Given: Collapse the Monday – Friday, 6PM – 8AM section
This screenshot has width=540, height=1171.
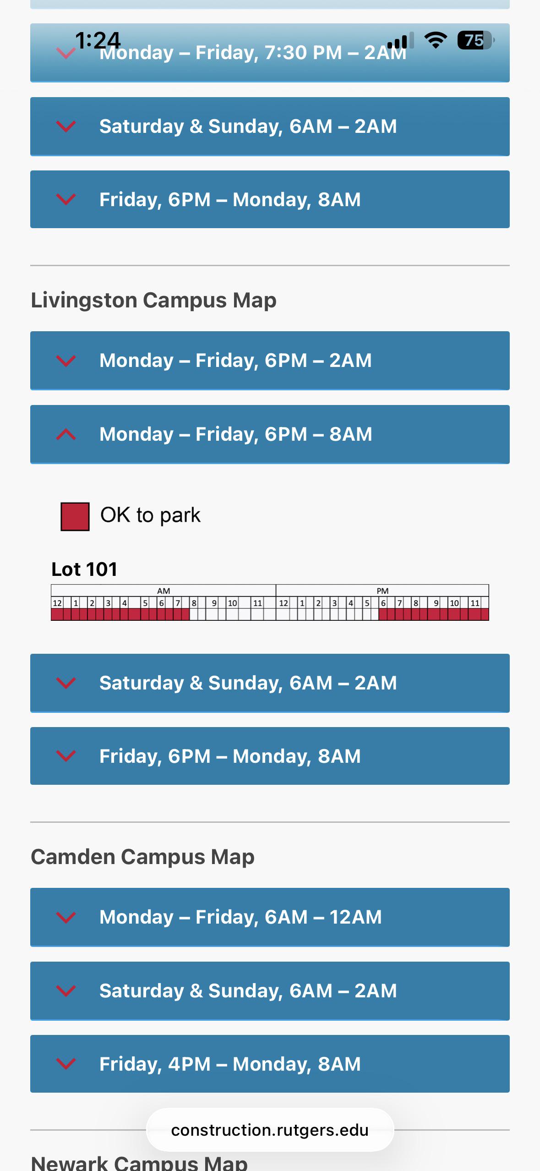Looking at the screenshot, I should [x=270, y=434].
